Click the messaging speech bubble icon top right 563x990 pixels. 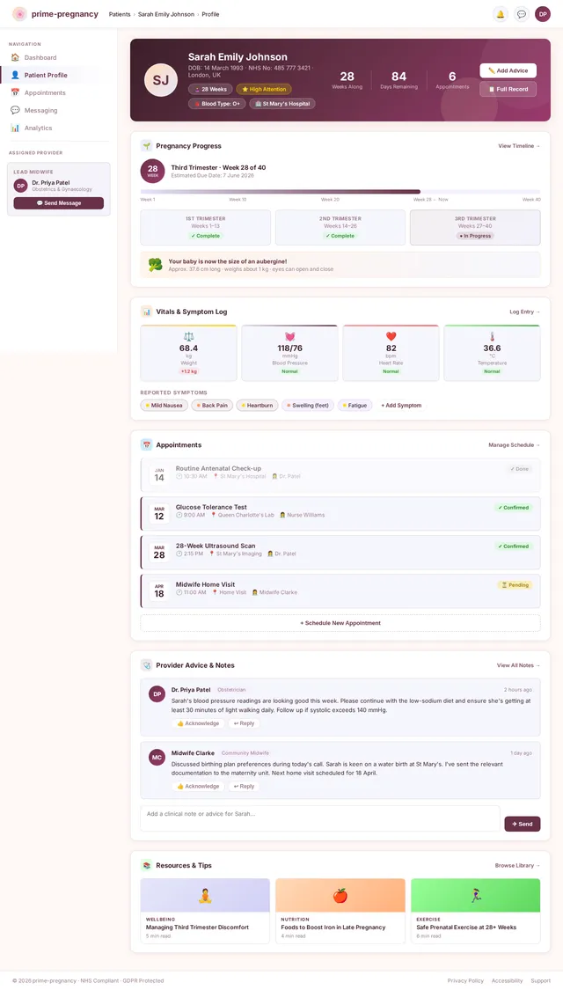pos(523,14)
